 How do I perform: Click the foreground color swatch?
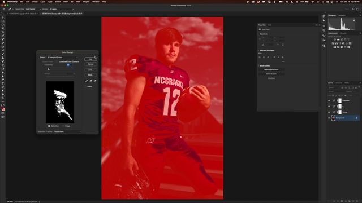[2, 108]
